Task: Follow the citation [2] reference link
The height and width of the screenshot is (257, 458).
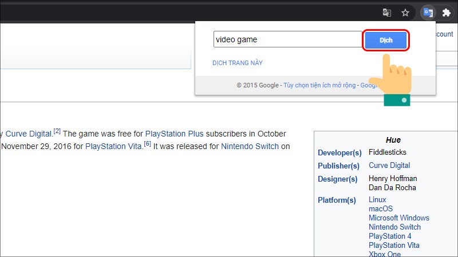Action: 57,131
